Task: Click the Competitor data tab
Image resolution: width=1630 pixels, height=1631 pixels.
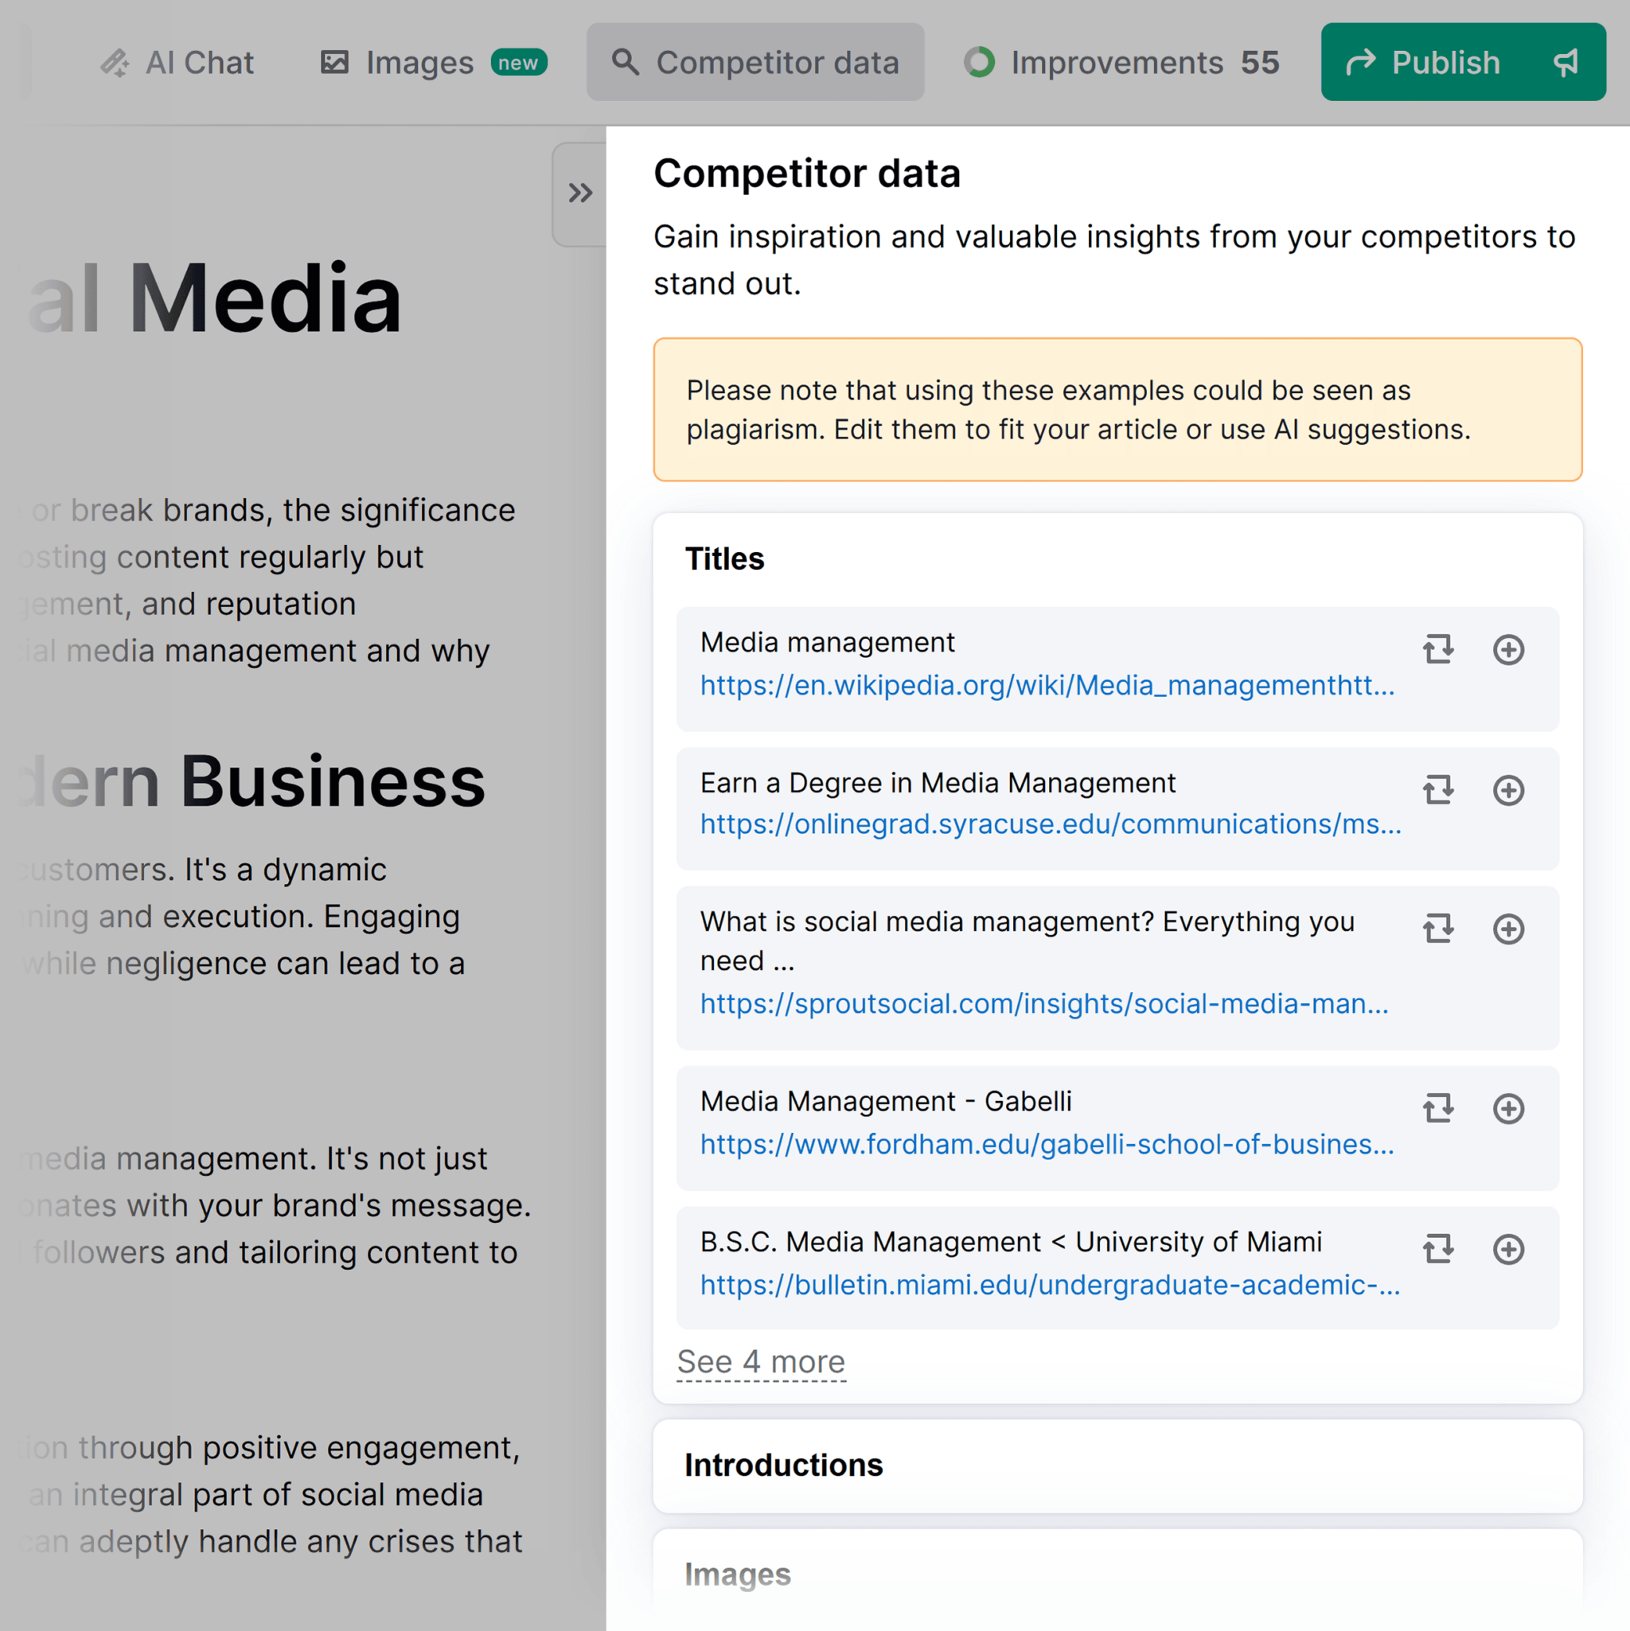Action: [x=754, y=63]
